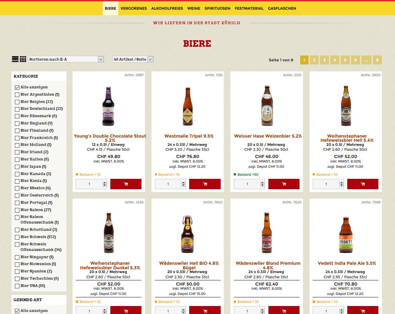Viewport: 395px width, 314px height.
Task: Jump to page 8 of results
Action: pyautogui.click(x=377, y=60)
